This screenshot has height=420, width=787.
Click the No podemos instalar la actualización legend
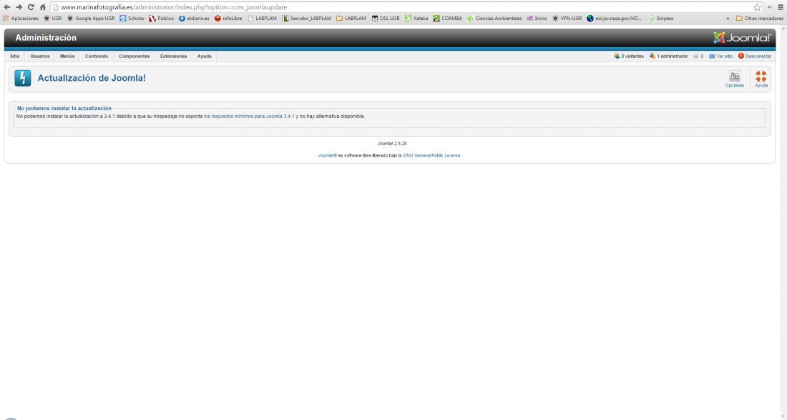[64, 108]
